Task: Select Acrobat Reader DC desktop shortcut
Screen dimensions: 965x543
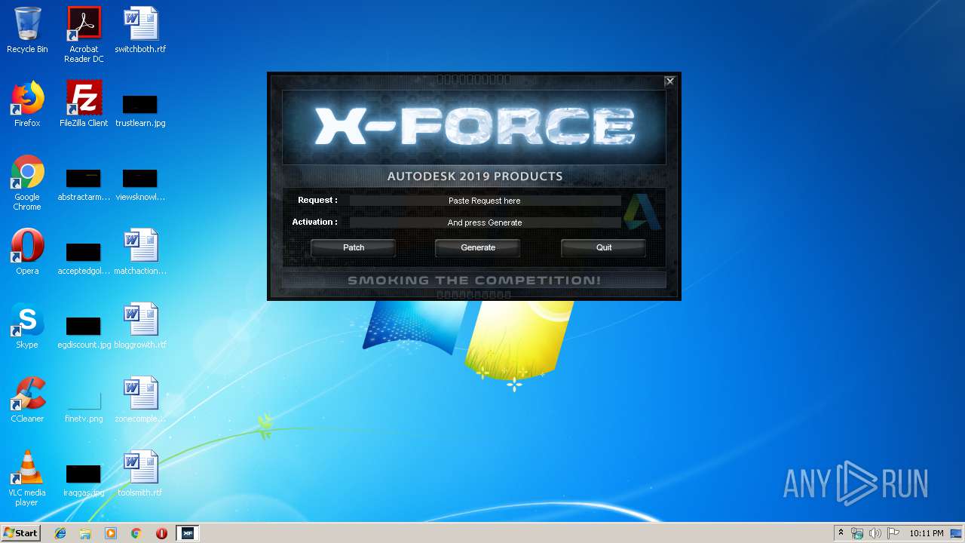Action: tap(84, 35)
